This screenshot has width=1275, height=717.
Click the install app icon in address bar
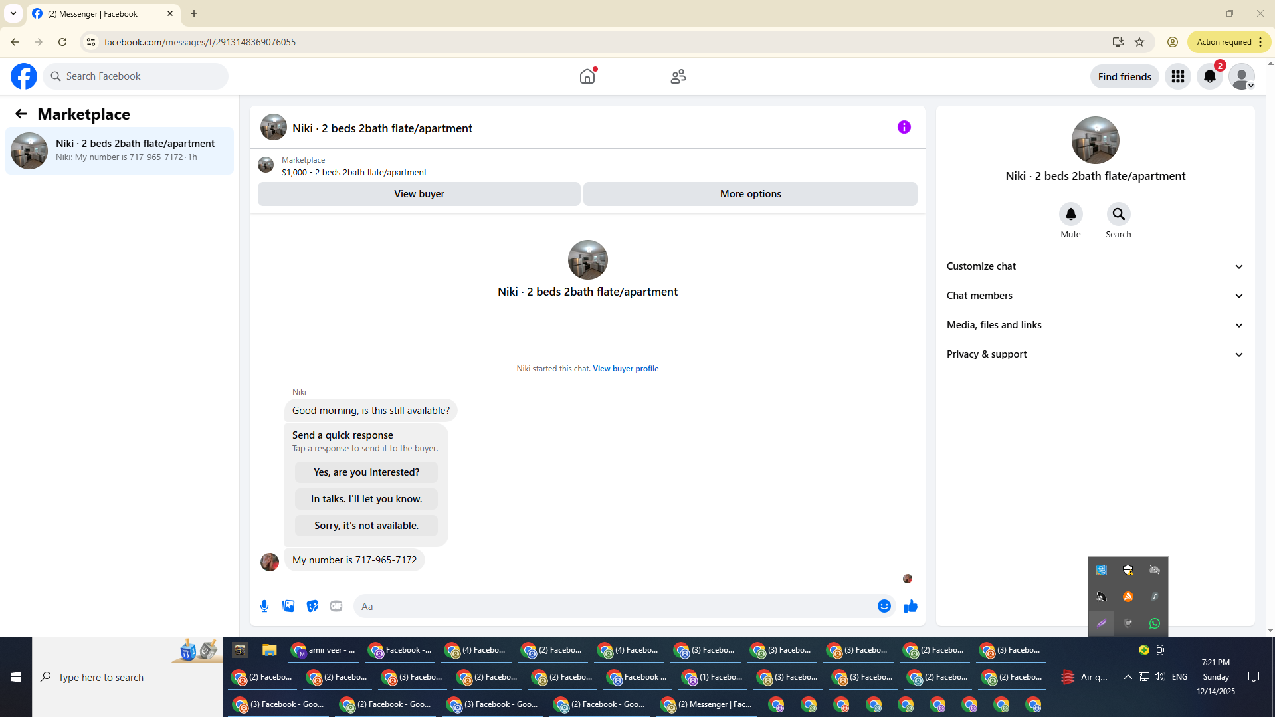[x=1118, y=42]
